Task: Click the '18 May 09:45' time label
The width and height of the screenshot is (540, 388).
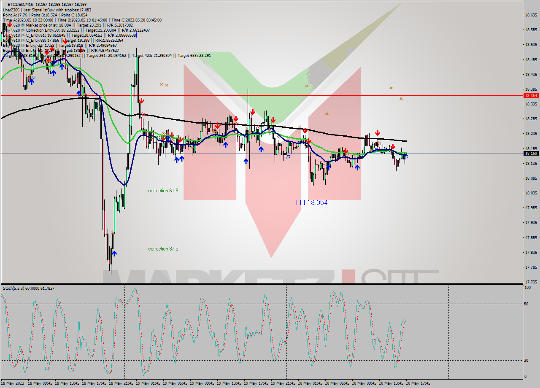Action: [x=40, y=383]
